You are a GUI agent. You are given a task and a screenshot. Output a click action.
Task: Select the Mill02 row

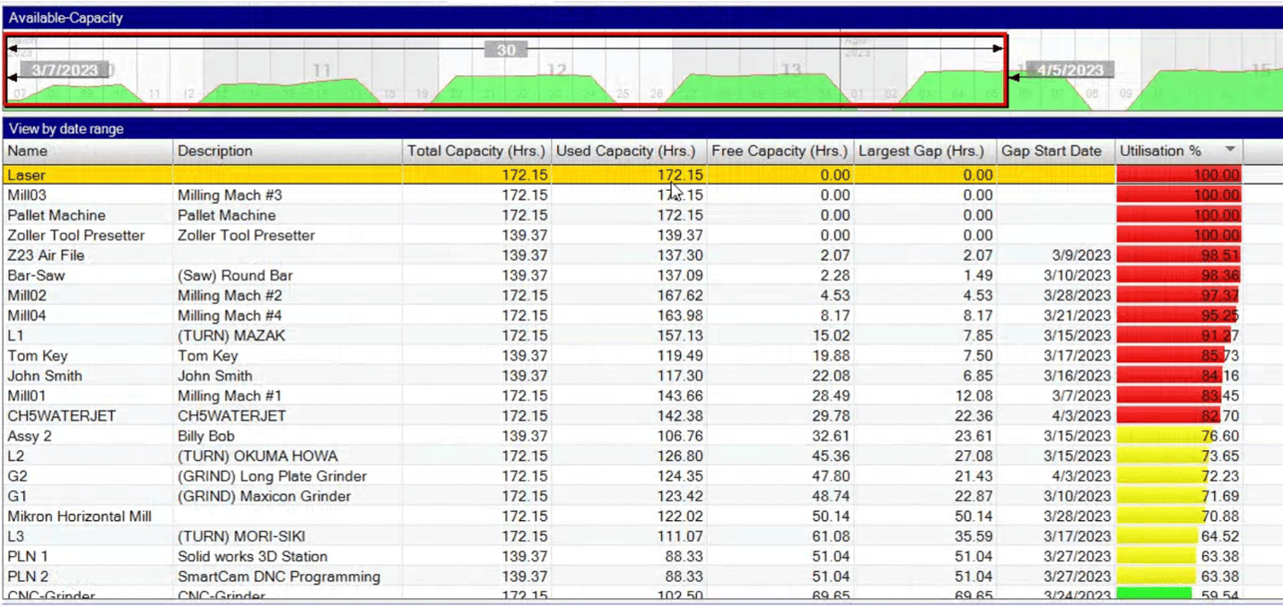tap(641, 295)
